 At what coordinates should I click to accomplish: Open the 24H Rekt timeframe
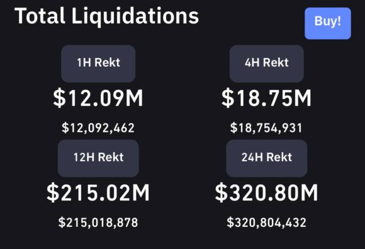[x=267, y=158]
